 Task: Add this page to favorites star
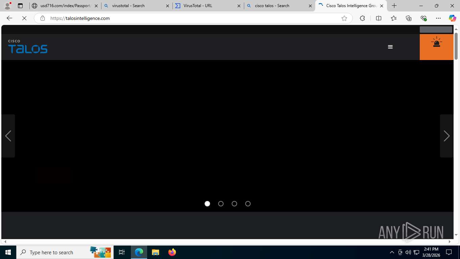[344, 18]
